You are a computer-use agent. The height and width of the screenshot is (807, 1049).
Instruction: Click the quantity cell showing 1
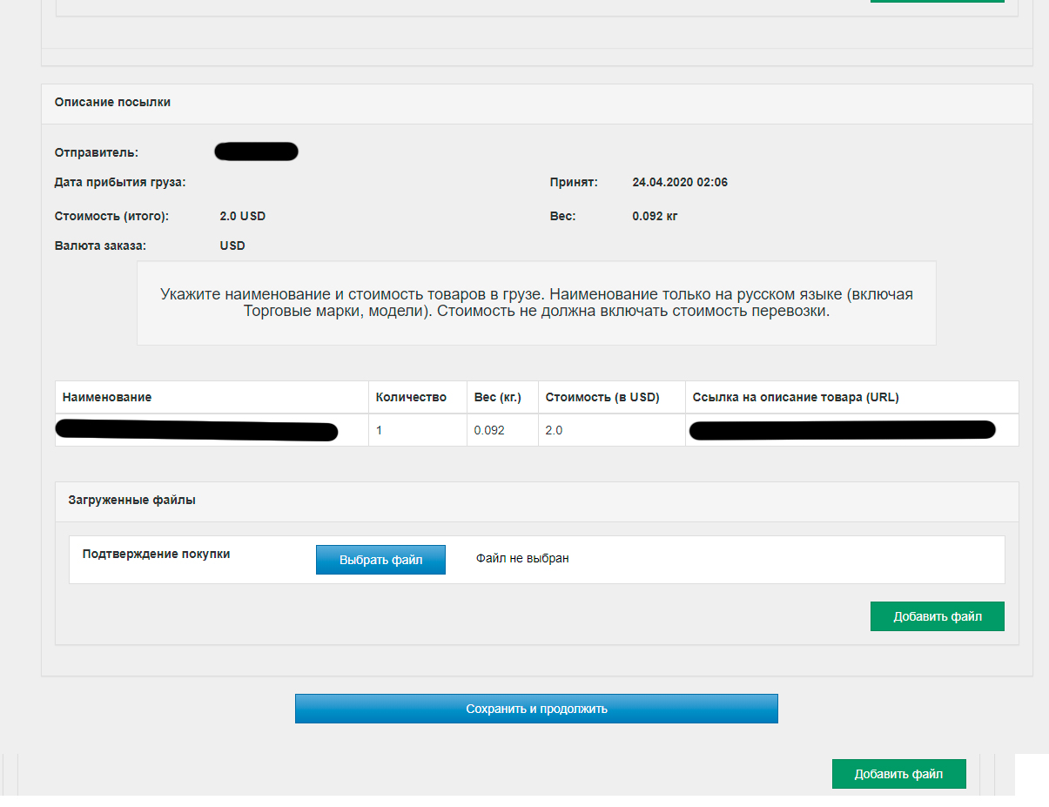pyautogui.click(x=379, y=430)
